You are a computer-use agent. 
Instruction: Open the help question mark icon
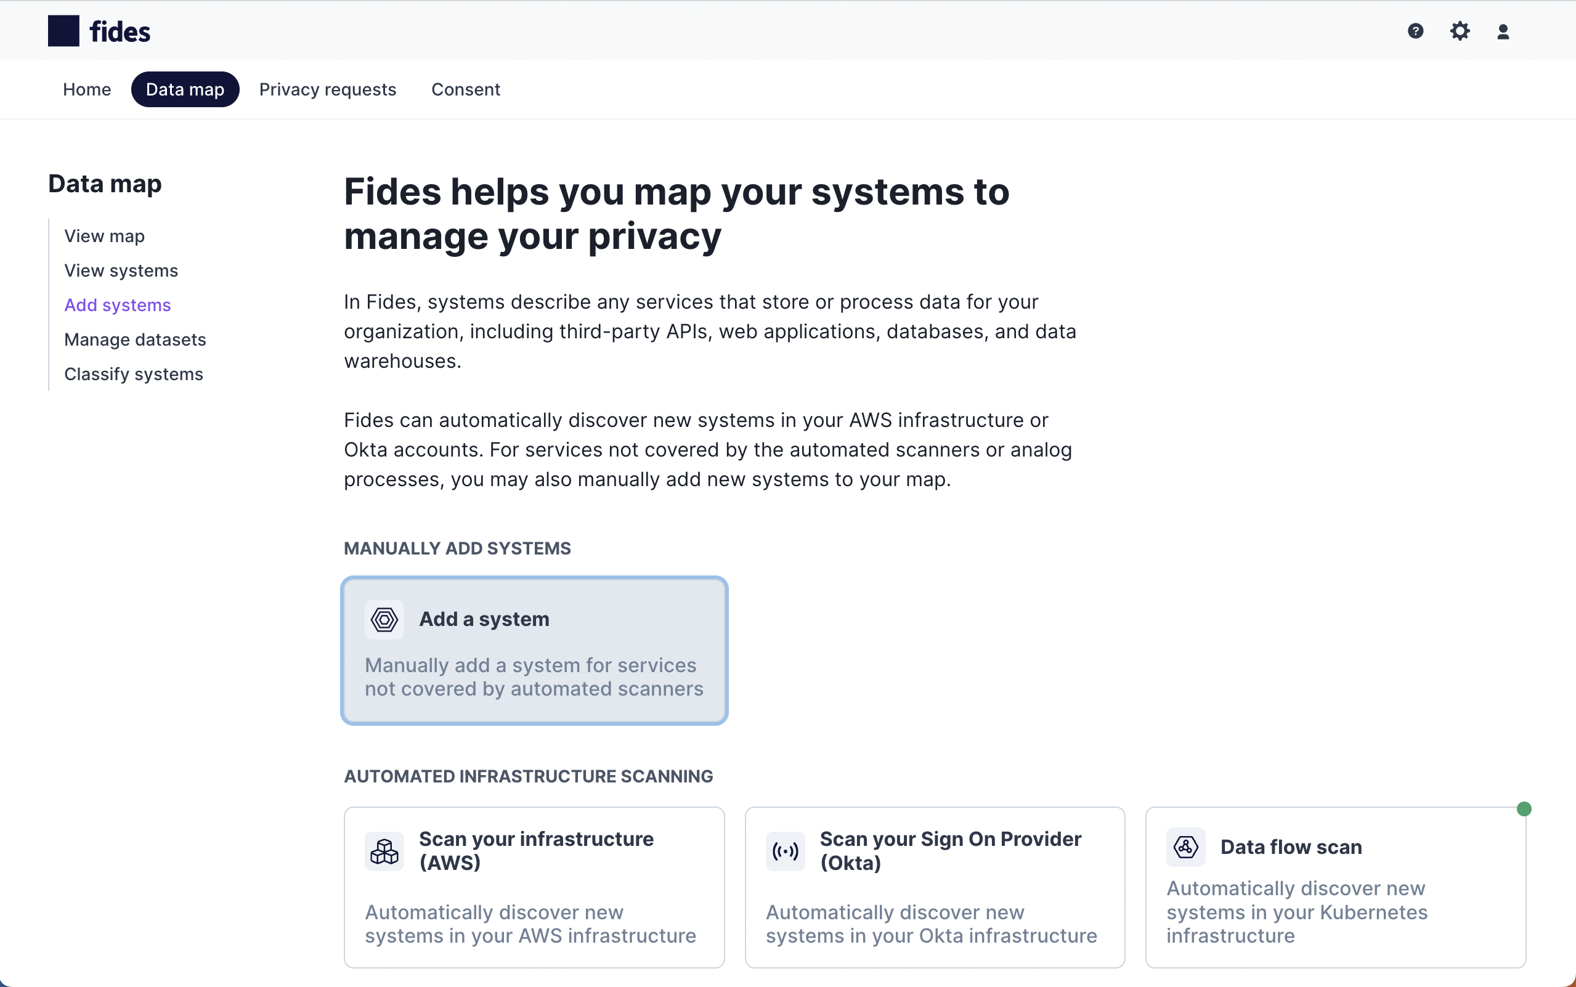pos(1415,31)
